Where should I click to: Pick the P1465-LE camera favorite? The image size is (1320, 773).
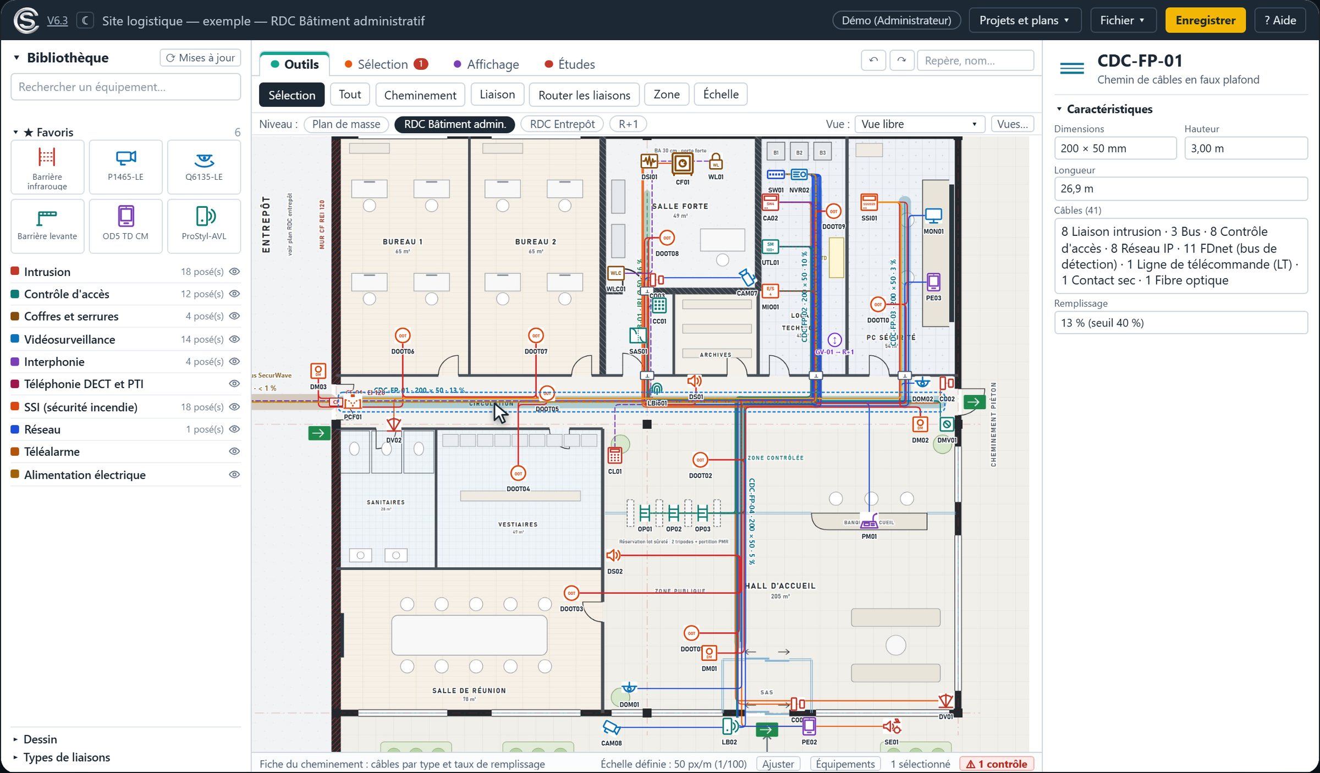click(125, 167)
